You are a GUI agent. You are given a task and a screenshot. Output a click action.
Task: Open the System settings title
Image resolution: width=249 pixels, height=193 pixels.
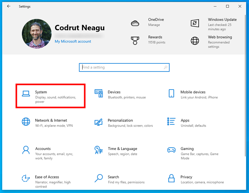[41, 92]
